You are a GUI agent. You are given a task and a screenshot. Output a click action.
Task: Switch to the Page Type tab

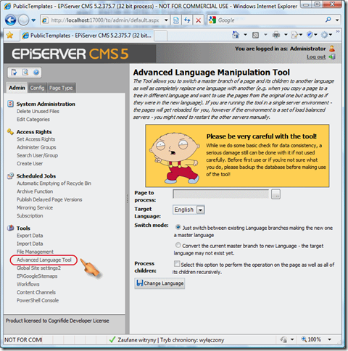tap(61, 88)
